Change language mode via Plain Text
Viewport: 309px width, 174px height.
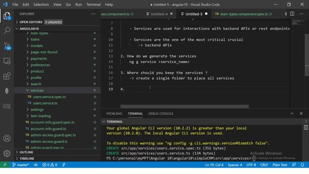coord(280,165)
